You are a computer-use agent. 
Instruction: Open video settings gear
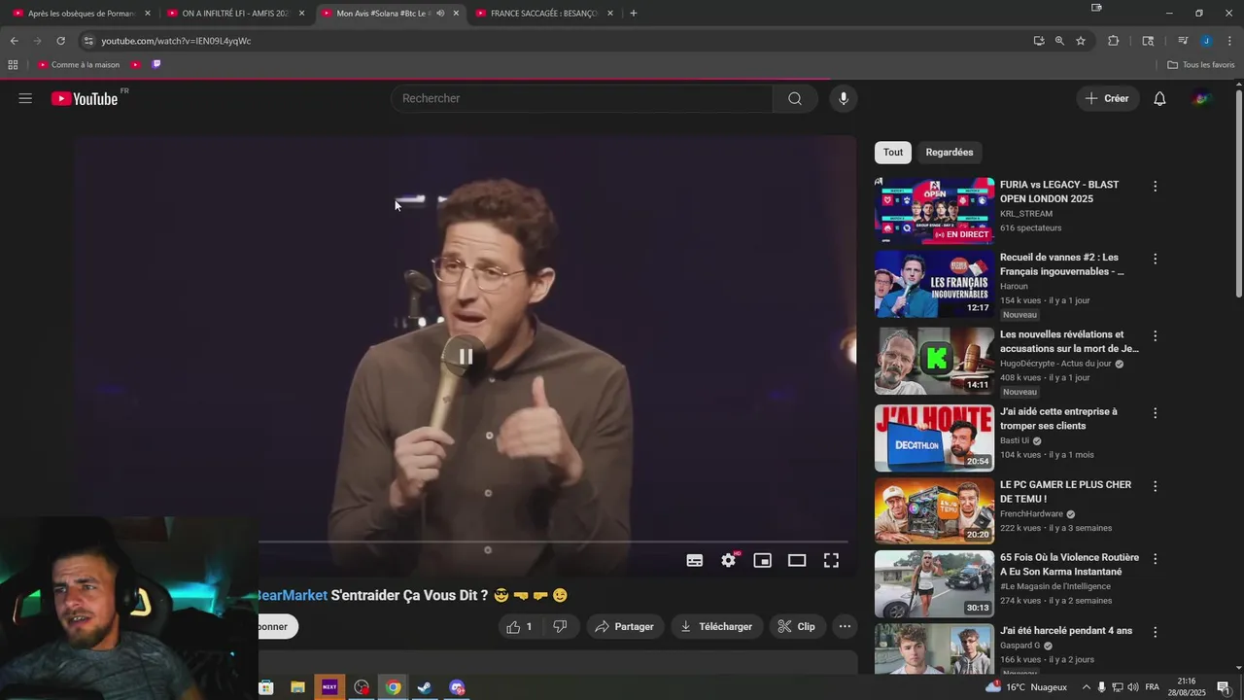729,560
